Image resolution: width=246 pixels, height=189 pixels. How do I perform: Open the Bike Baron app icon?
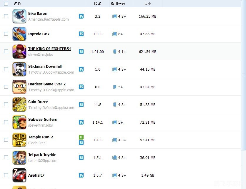click(19, 16)
